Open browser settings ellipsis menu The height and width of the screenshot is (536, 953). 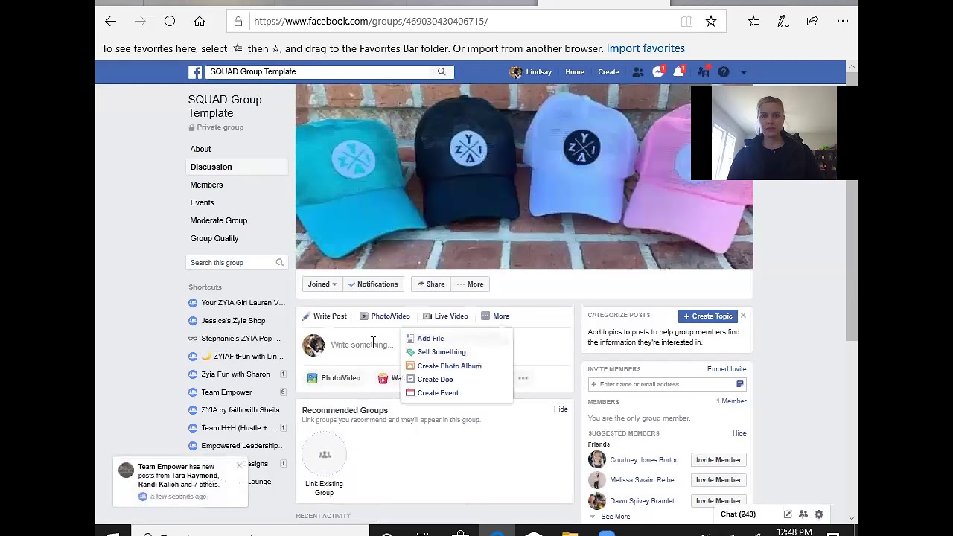(842, 22)
